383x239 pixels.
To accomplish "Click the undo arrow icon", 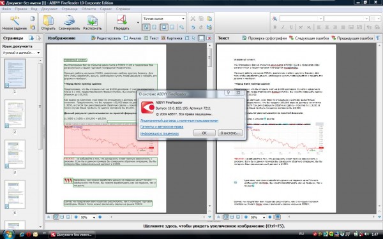I will pos(193,27).
